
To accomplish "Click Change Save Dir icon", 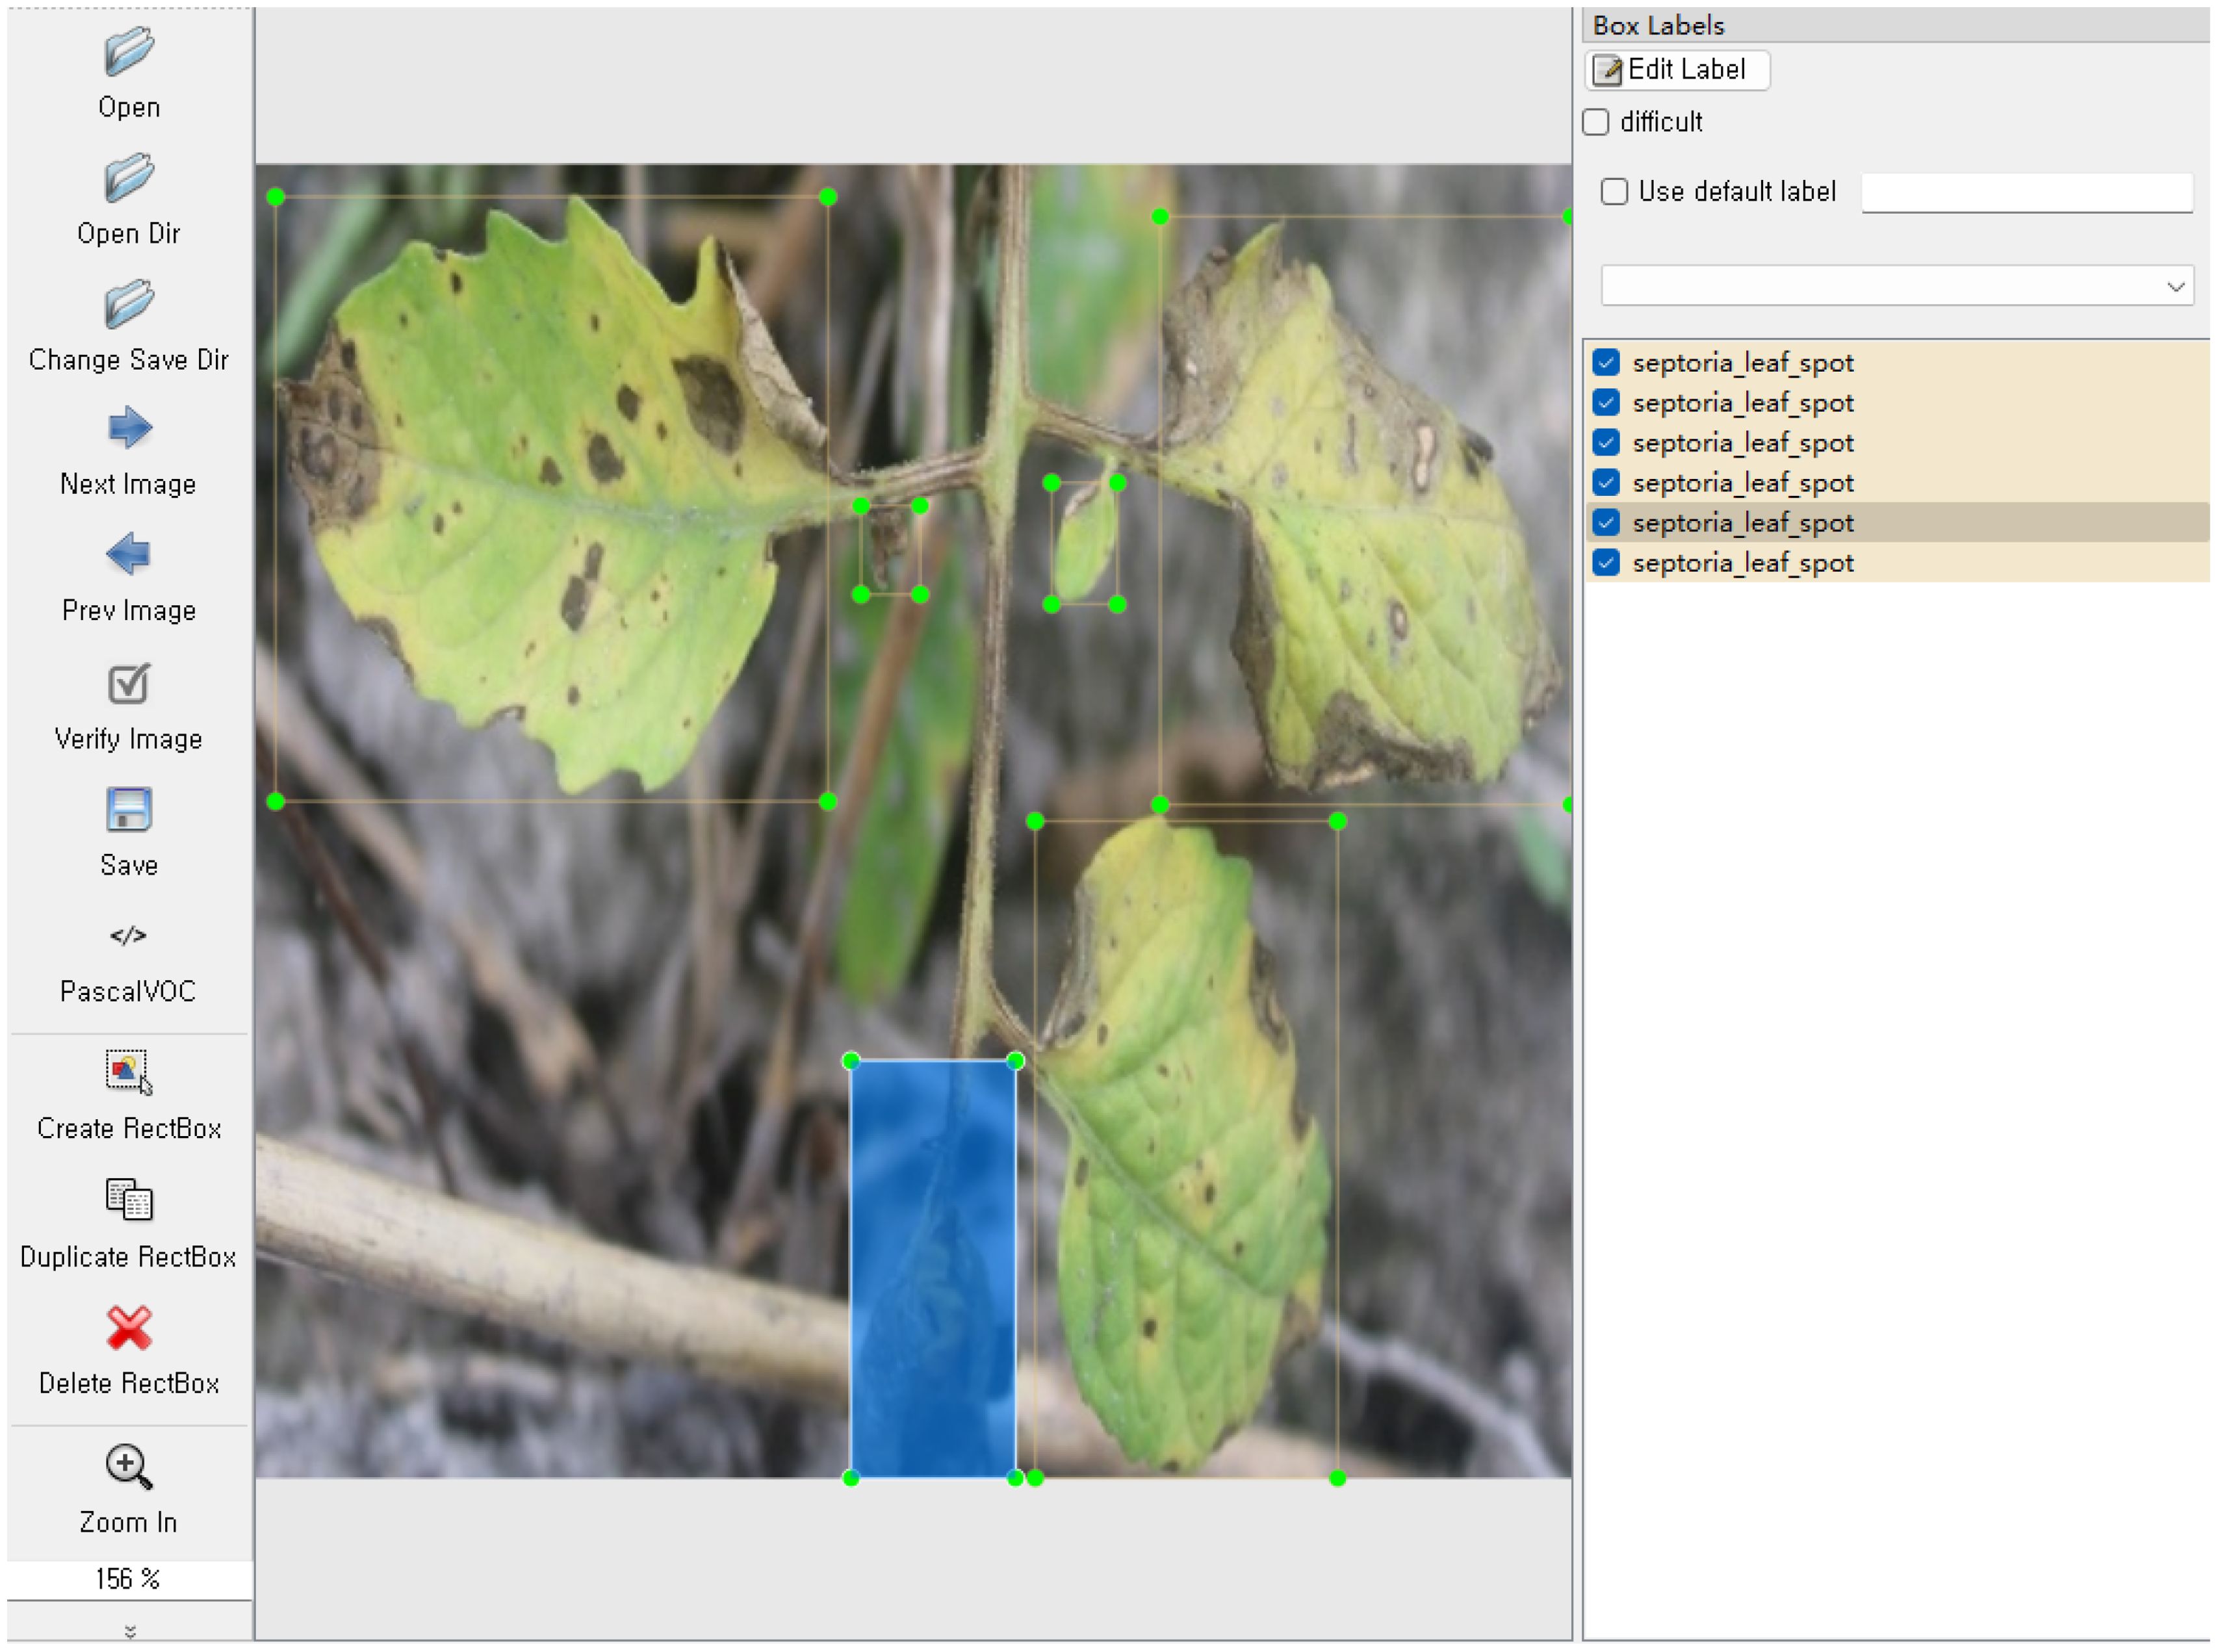I will click(x=128, y=304).
